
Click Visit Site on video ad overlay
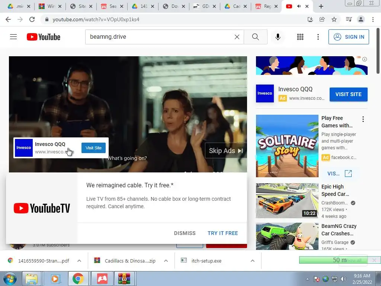point(93,148)
